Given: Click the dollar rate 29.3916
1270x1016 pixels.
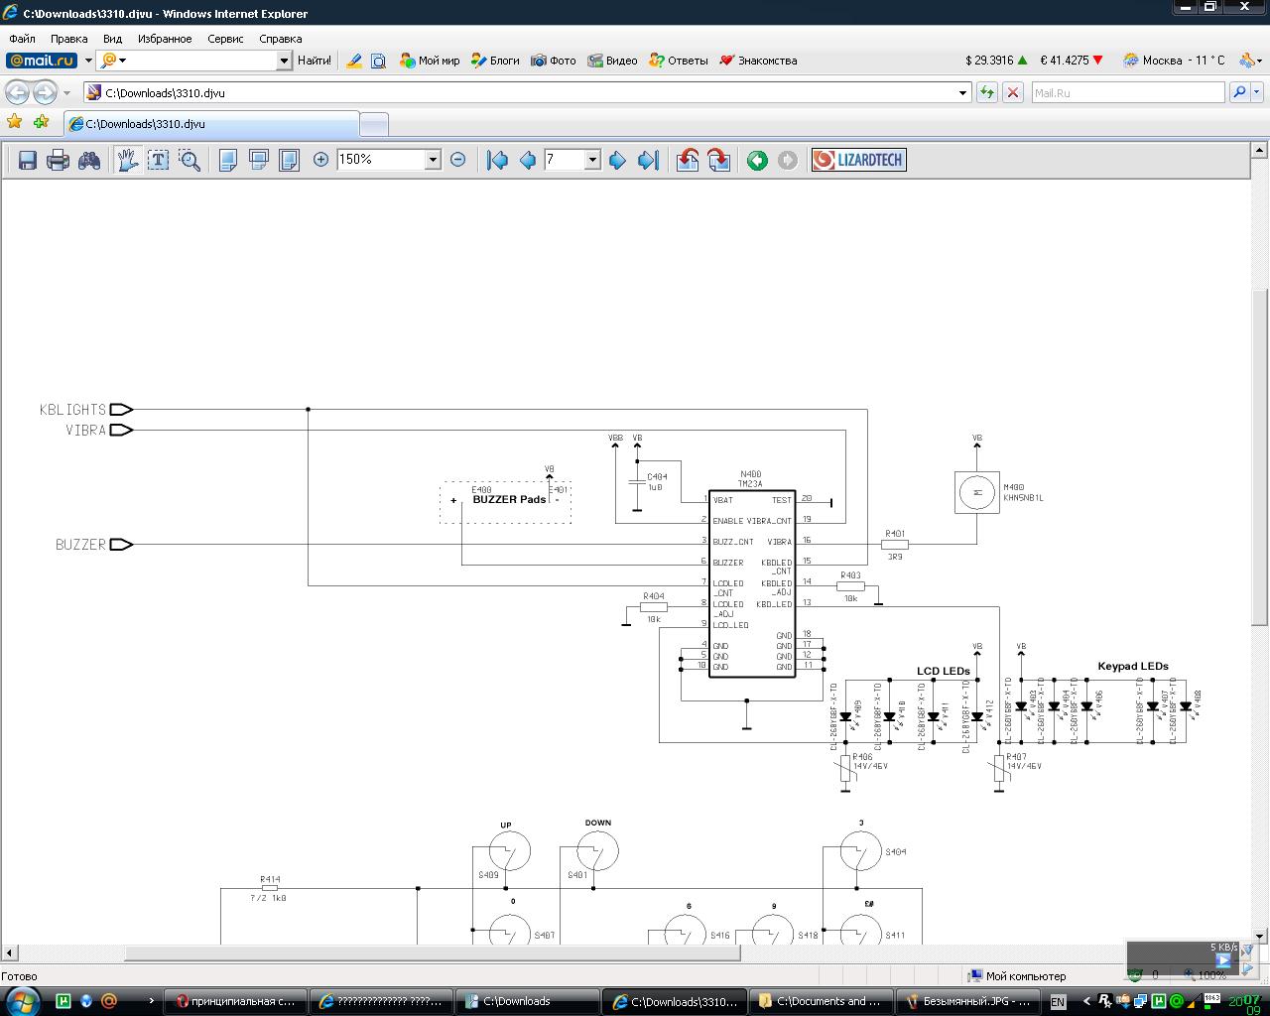Looking at the screenshot, I should coord(996,61).
